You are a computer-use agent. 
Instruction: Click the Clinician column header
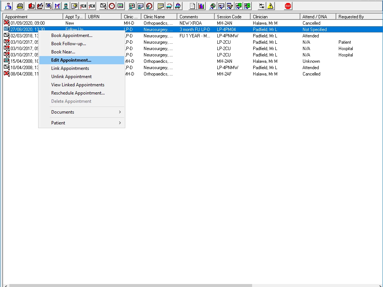tap(275, 16)
